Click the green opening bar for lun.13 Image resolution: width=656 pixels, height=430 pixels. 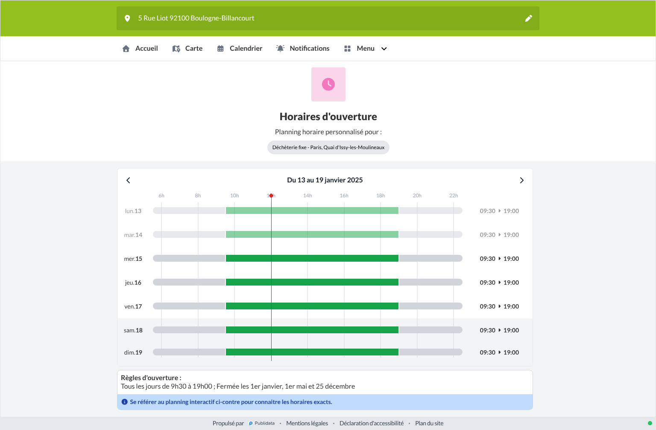(x=312, y=211)
